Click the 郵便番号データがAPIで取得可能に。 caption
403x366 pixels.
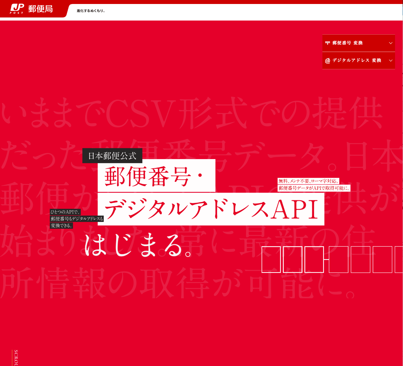pos(314,188)
